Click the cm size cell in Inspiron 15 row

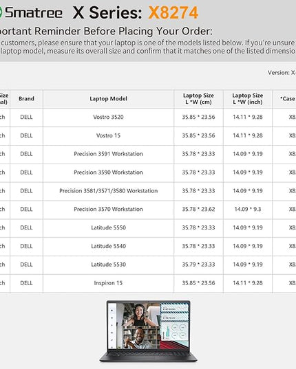point(199,283)
